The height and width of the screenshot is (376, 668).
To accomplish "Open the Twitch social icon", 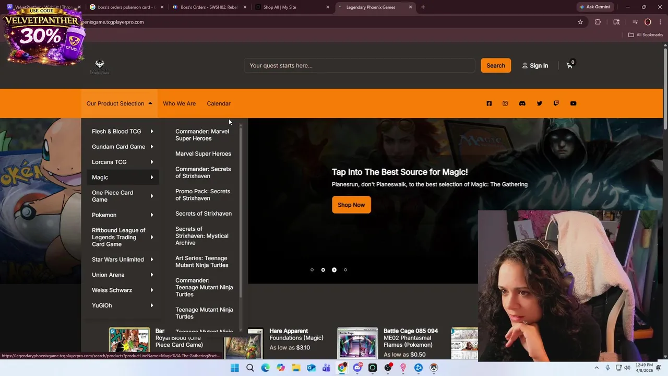I will 556,103.
